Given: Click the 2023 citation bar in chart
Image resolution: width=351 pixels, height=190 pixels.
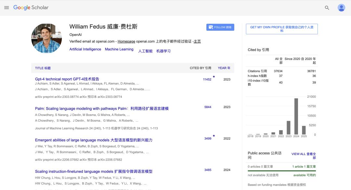Looking at the screenshot, I should [289, 128].
